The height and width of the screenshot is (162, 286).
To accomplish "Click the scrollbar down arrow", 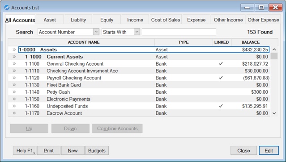I will (274, 113).
